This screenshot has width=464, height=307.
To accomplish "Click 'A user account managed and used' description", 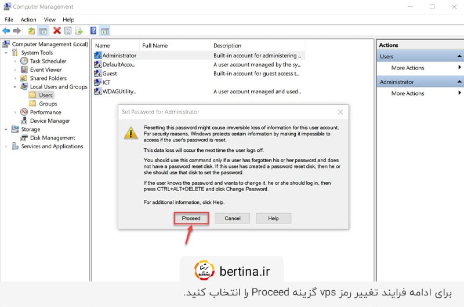I will click(257, 92).
